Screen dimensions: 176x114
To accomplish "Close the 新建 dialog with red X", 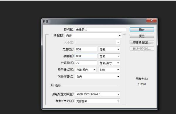I will 152,21.
